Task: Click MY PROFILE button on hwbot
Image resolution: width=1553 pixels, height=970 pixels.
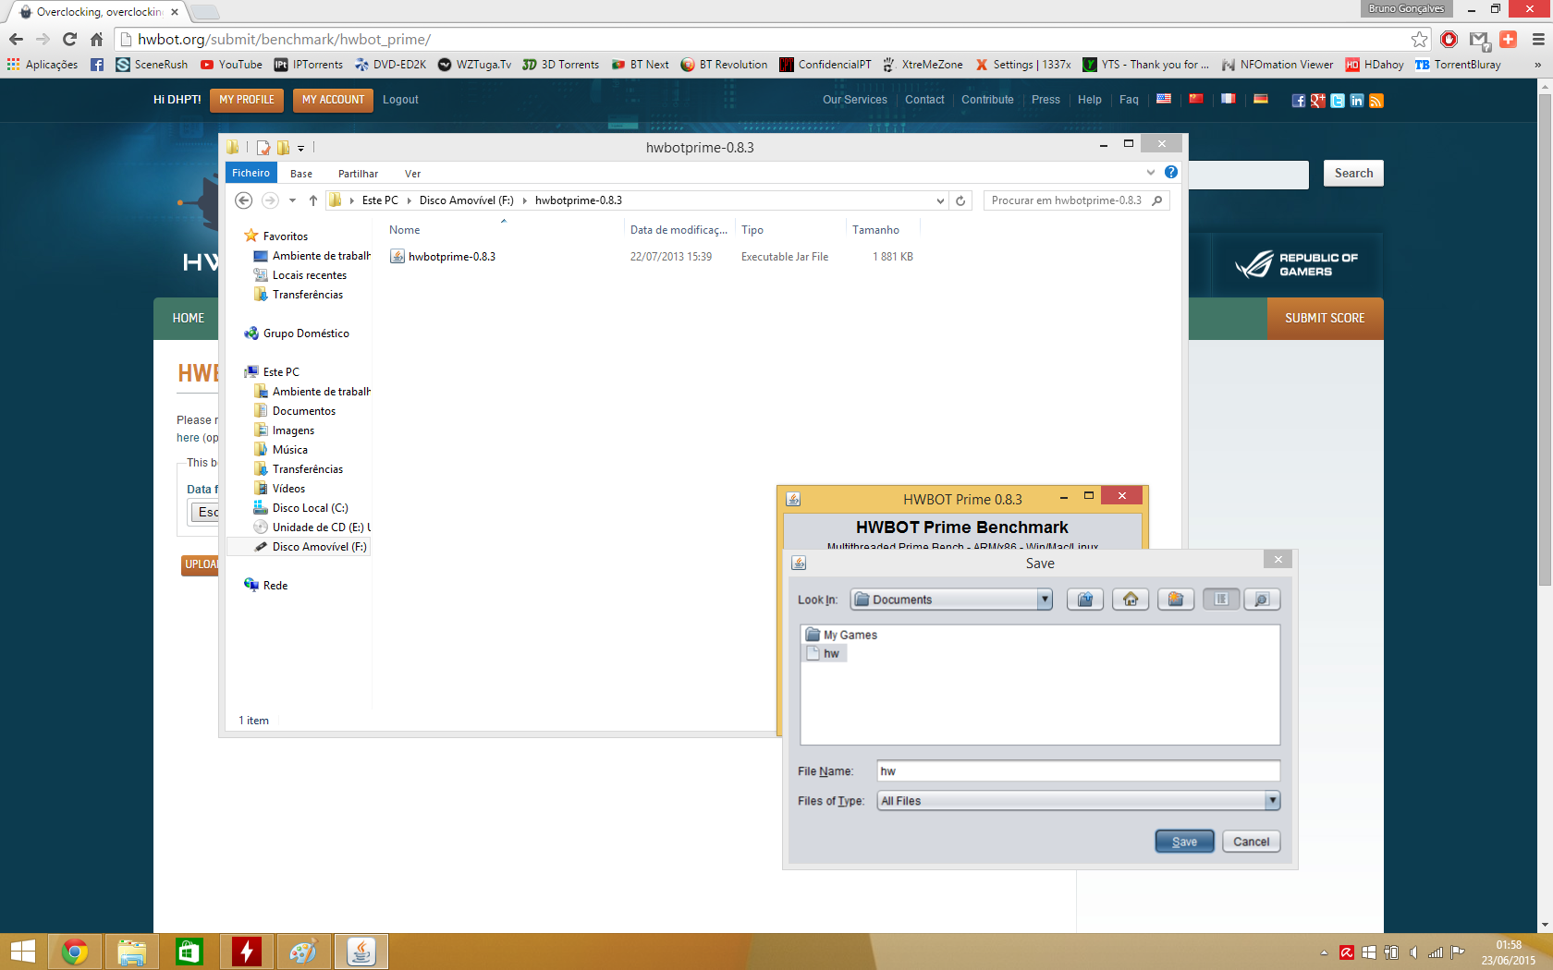Action: point(247,100)
